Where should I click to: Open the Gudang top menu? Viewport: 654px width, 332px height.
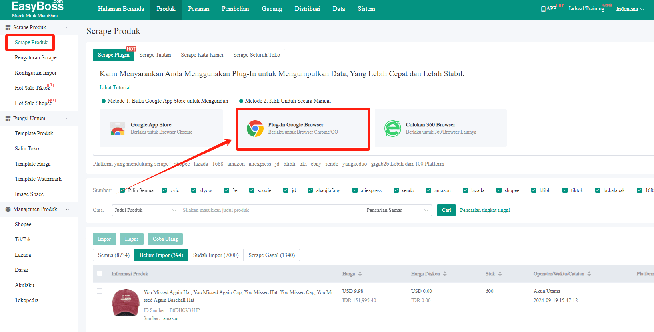pyautogui.click(x=272, y=9)
